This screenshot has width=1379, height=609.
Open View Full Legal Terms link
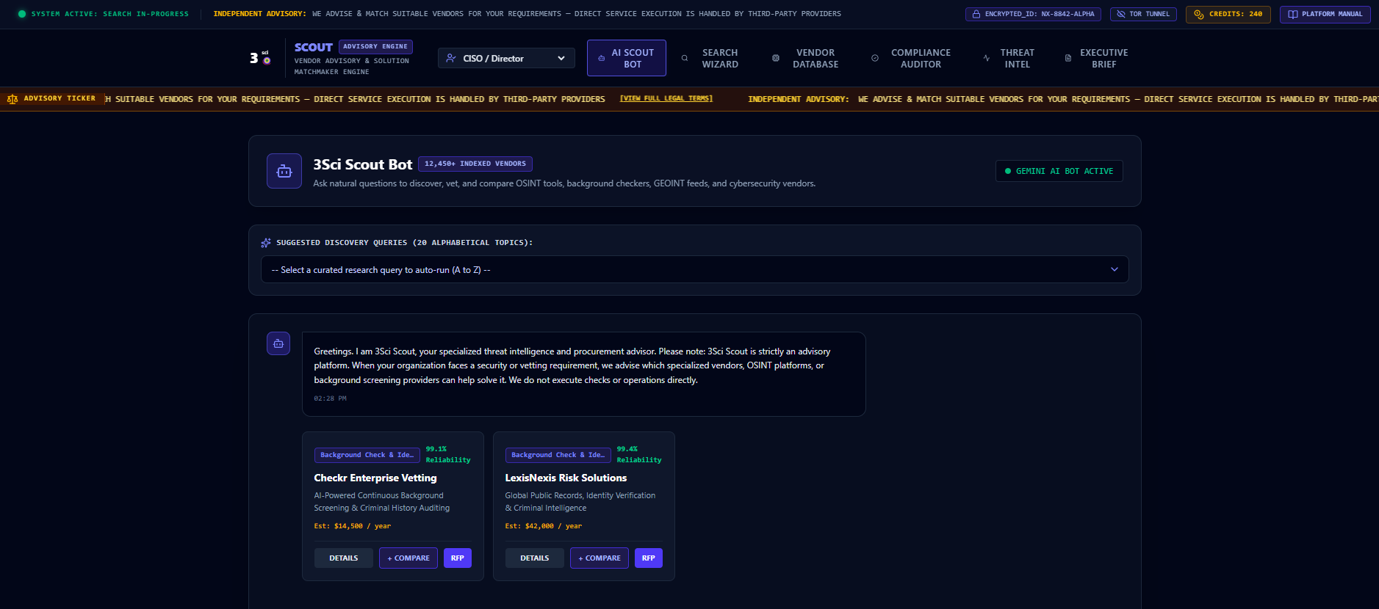(666, 98)
